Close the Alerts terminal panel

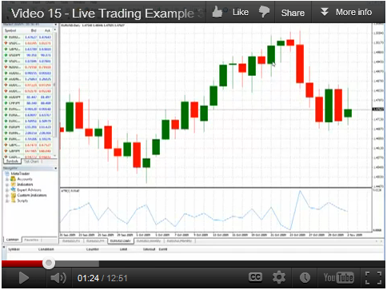tap(4, 247)
